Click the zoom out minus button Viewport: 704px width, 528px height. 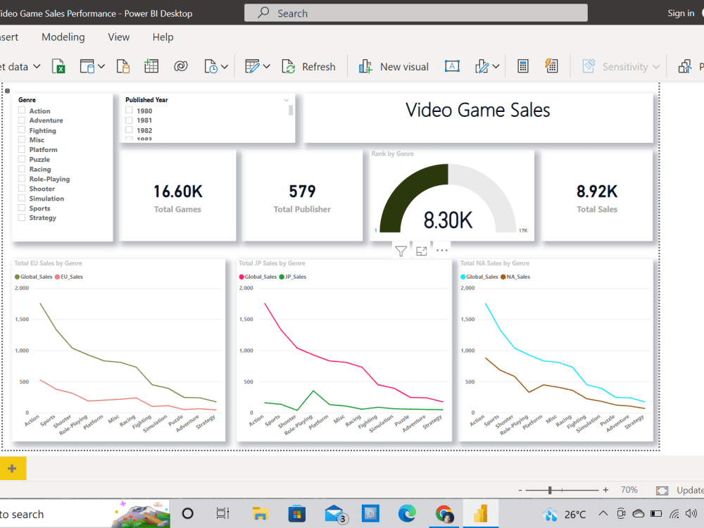(520, 490)
